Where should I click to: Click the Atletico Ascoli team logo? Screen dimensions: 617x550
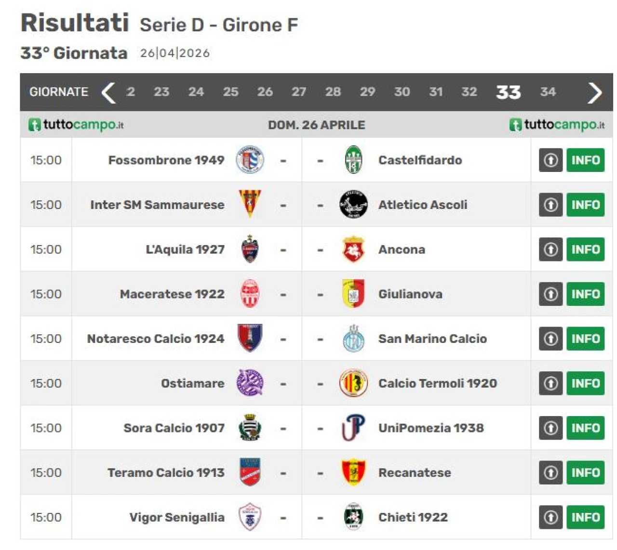click(x=353, y=205)
